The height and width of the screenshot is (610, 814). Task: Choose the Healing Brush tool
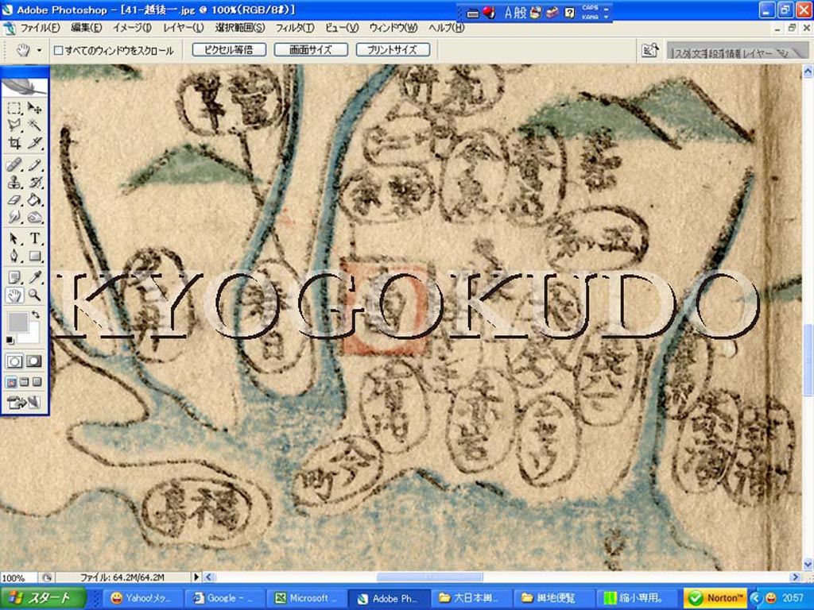pos(14,165)
